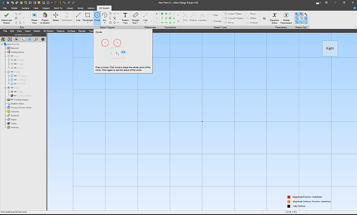Toggle visibility eye of Origin
This screenshot has width=357, height=215.
(x=16, y=91)
